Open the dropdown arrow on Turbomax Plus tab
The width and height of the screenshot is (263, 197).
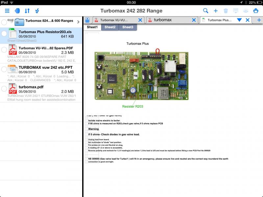(239, 20)
